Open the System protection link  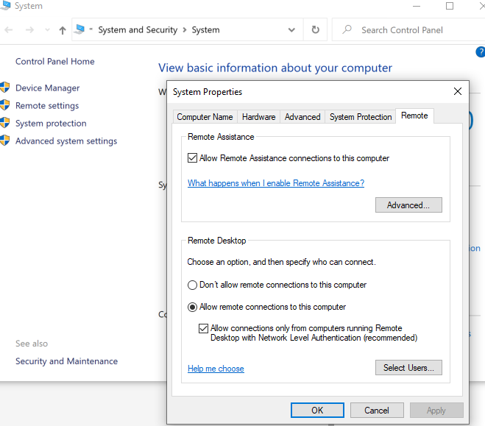51,124
